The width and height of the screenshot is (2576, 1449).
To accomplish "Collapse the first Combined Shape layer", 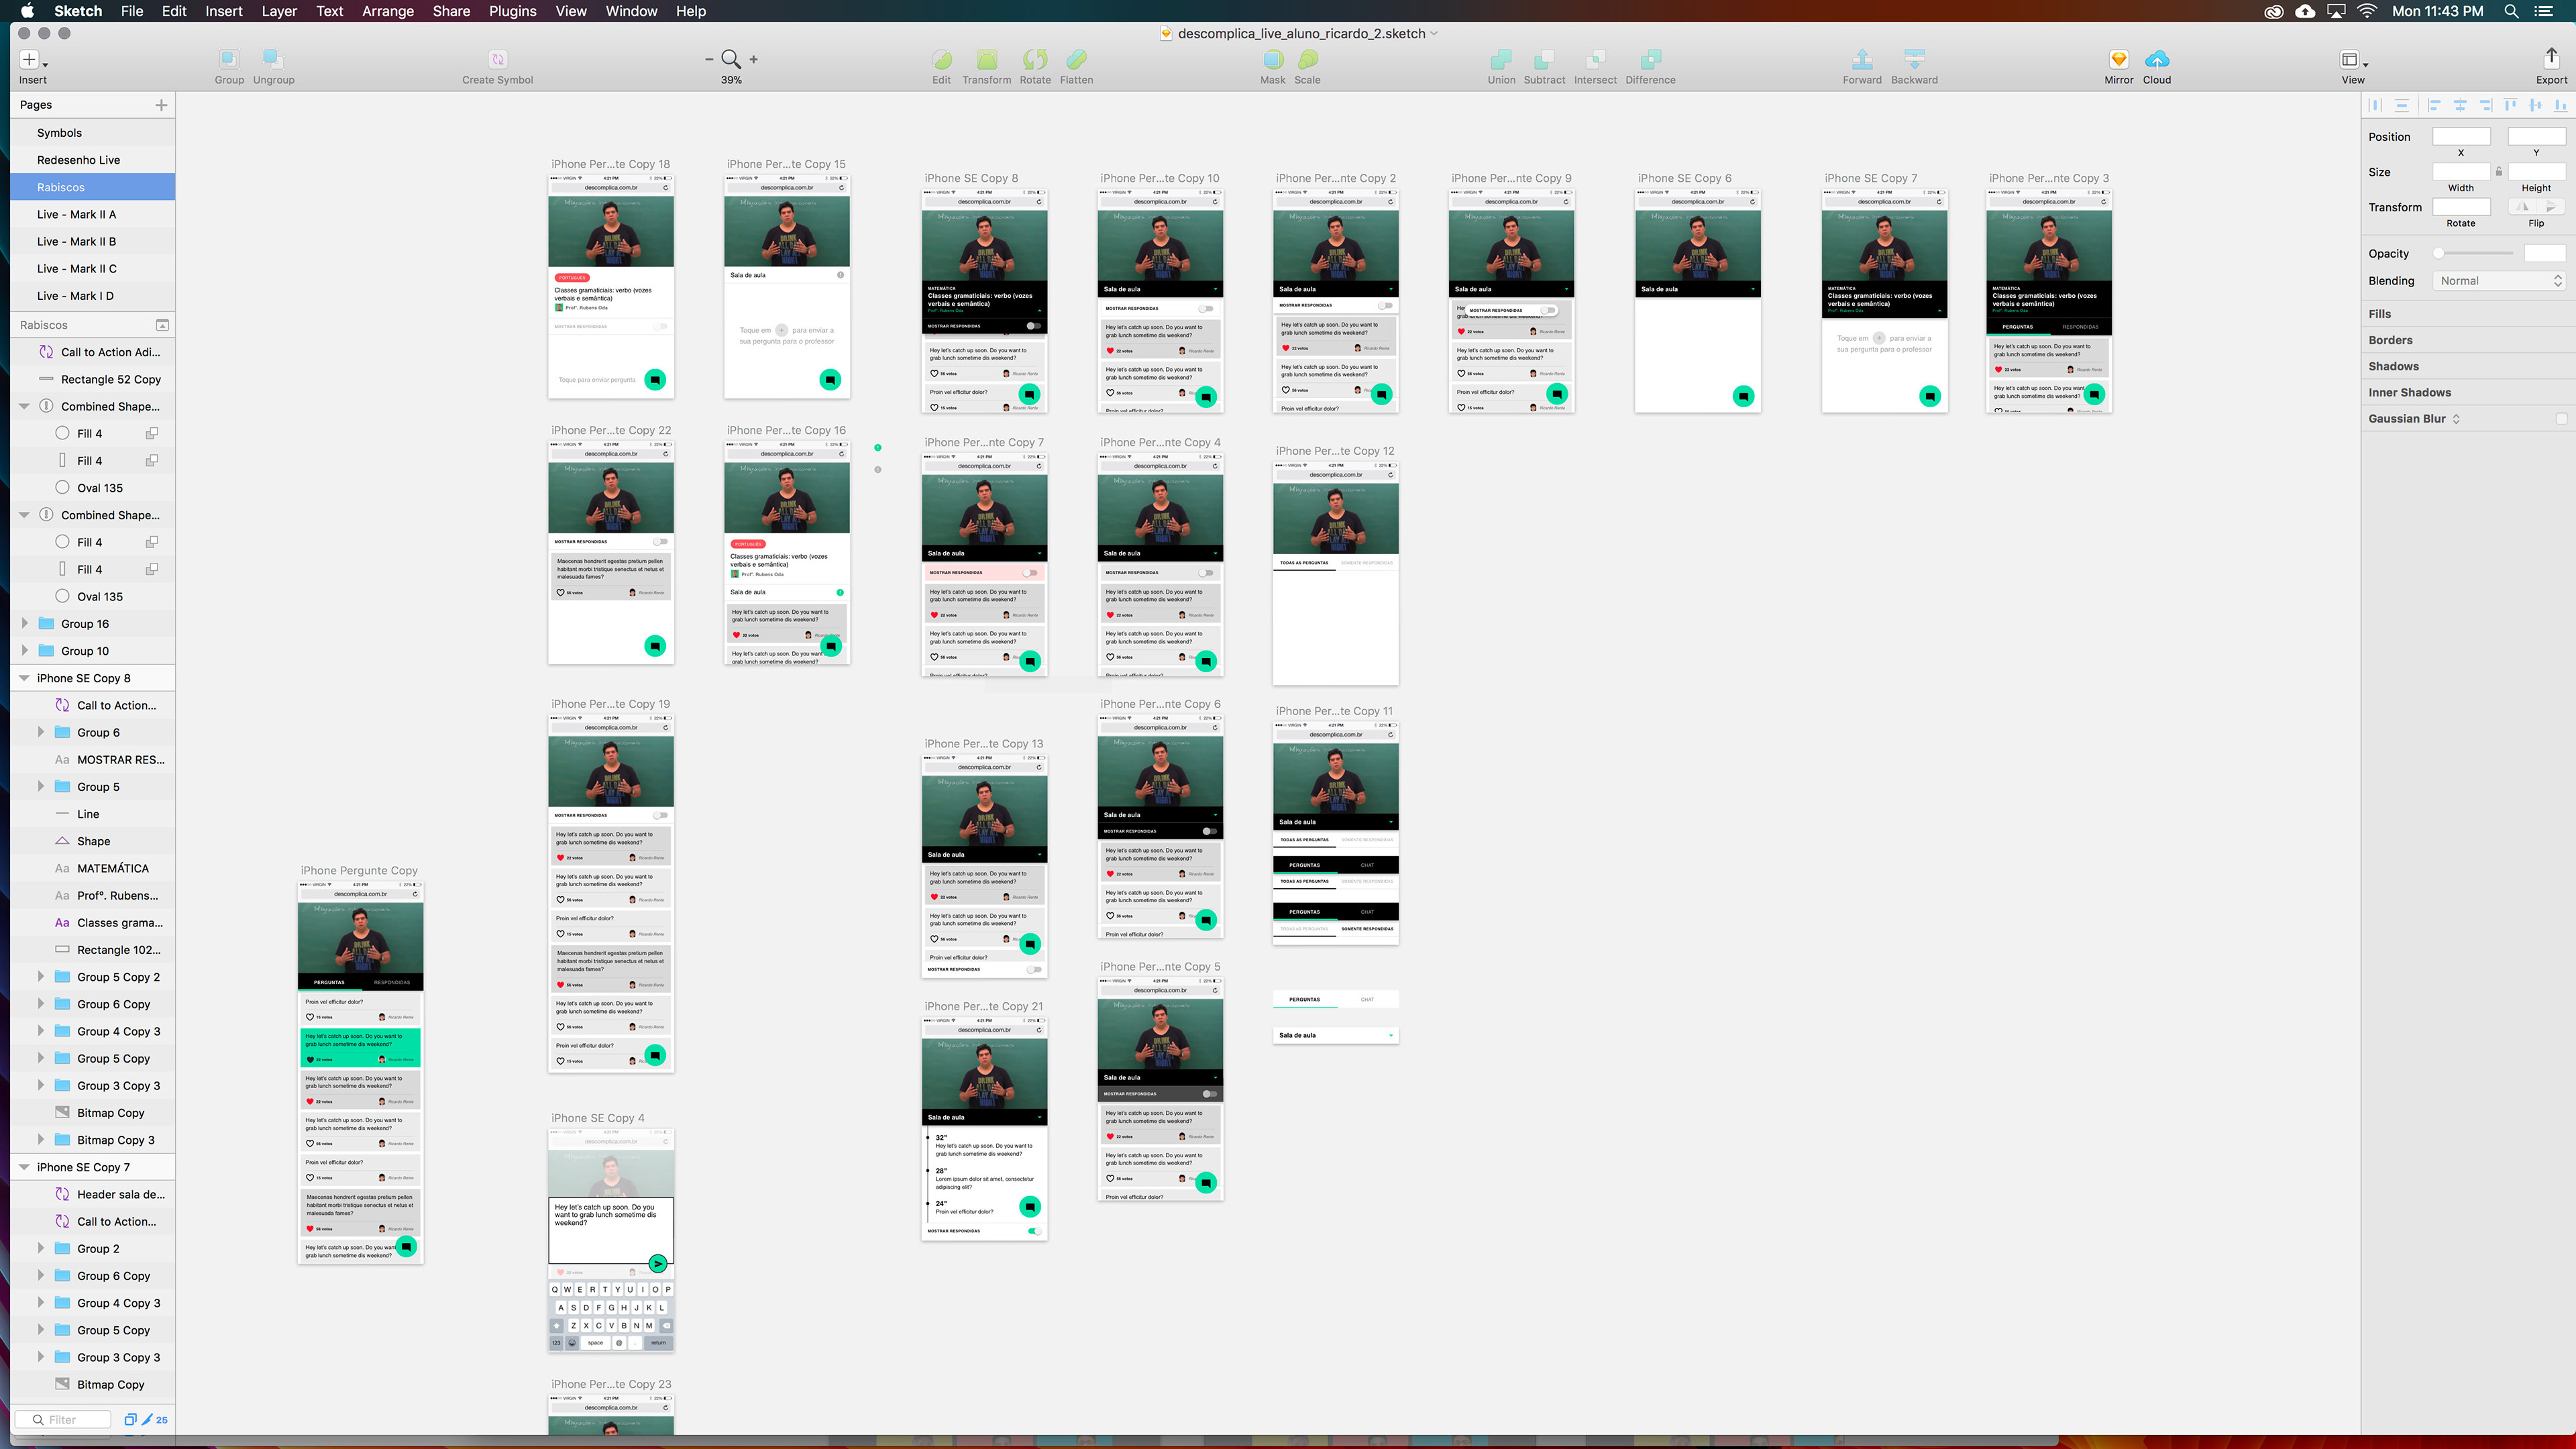I will 25,407.
